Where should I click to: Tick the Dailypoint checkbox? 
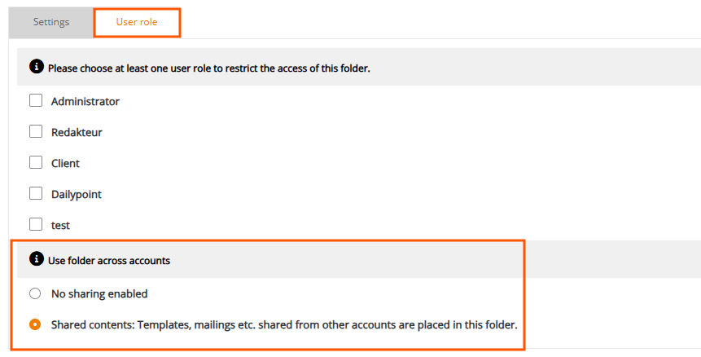36,193
